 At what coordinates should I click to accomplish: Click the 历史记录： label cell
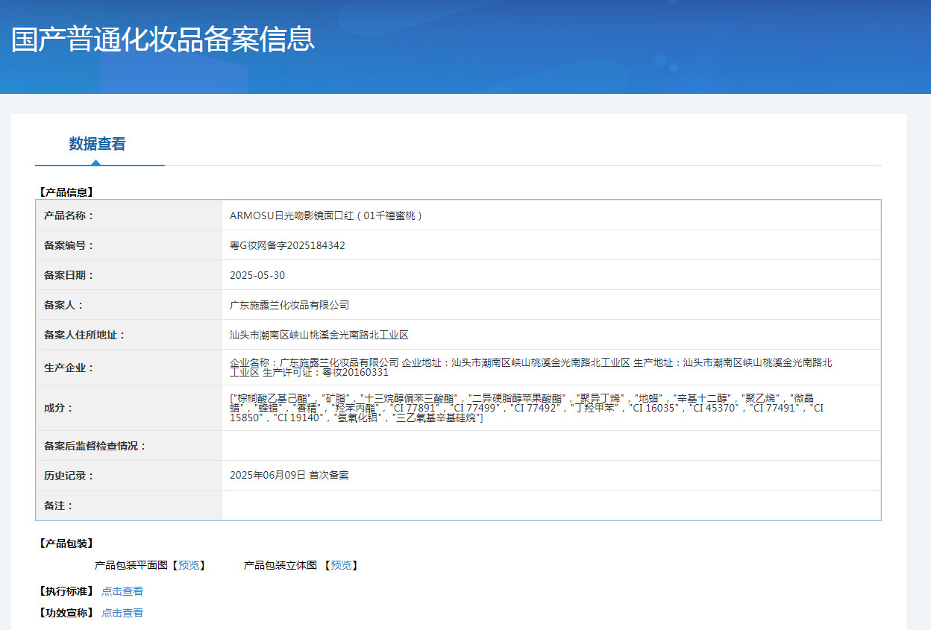[x=129, y=476]
